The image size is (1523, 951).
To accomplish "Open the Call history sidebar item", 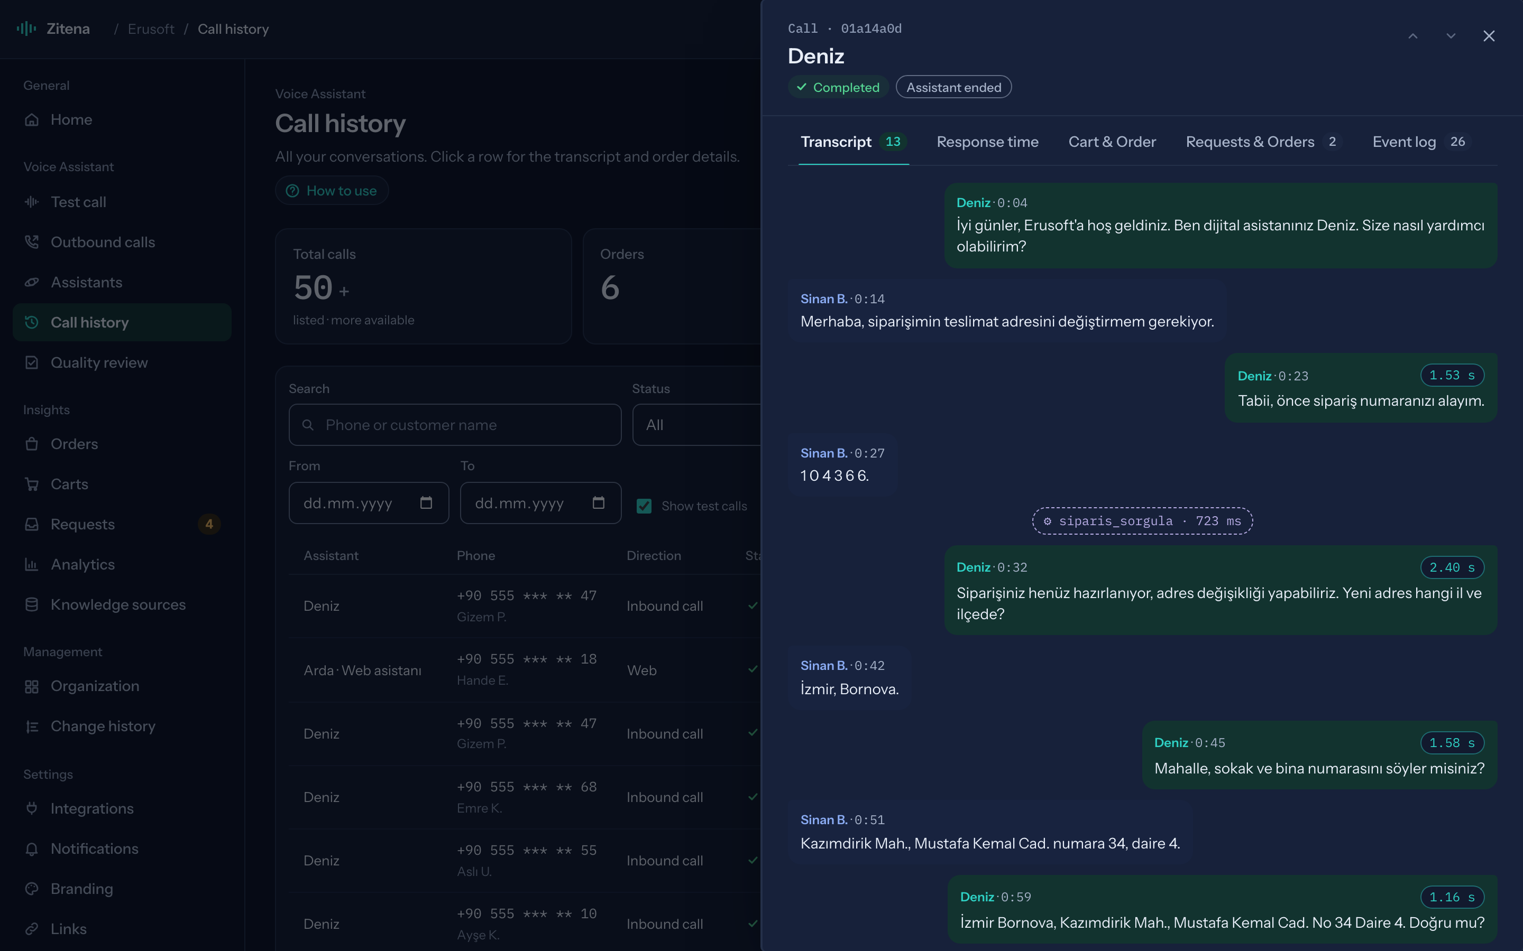I will click(122, 323).
